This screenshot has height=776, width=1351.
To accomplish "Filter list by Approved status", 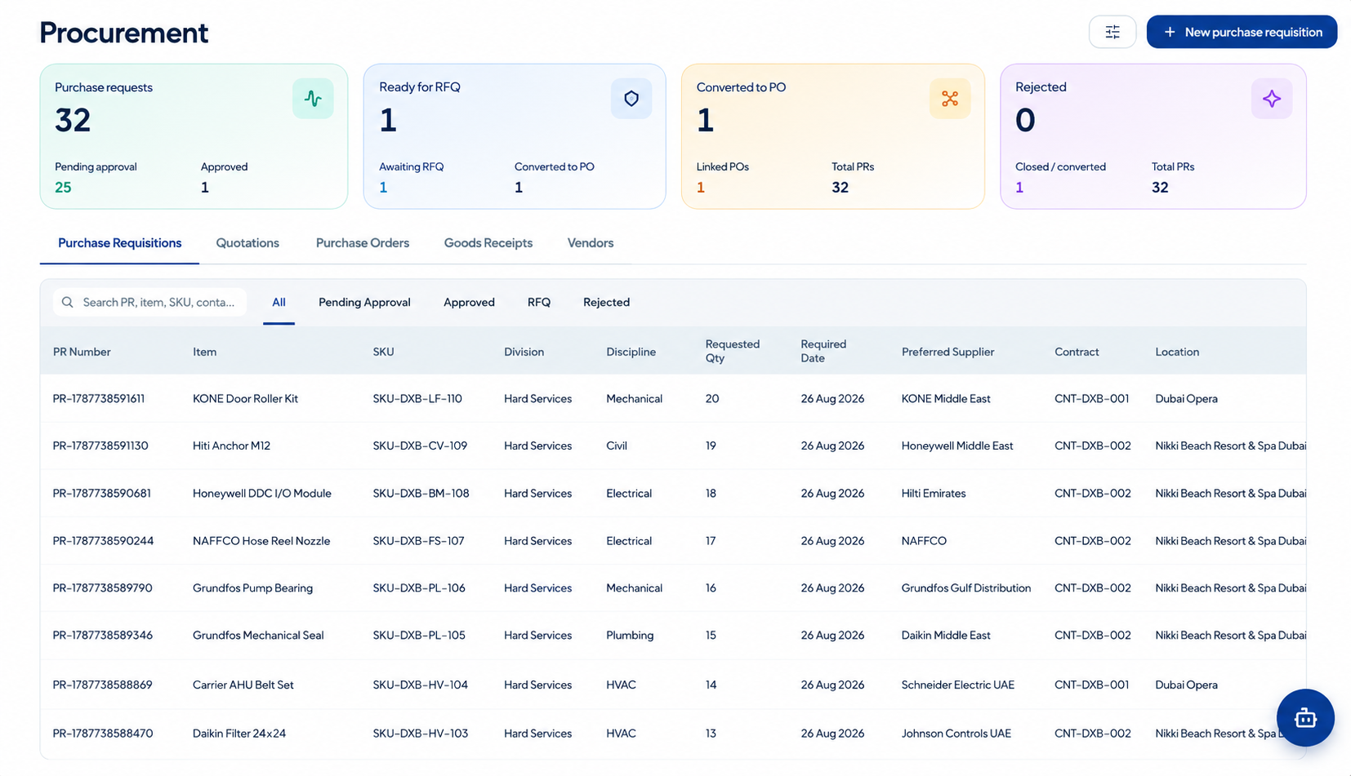I will point(469,302).
